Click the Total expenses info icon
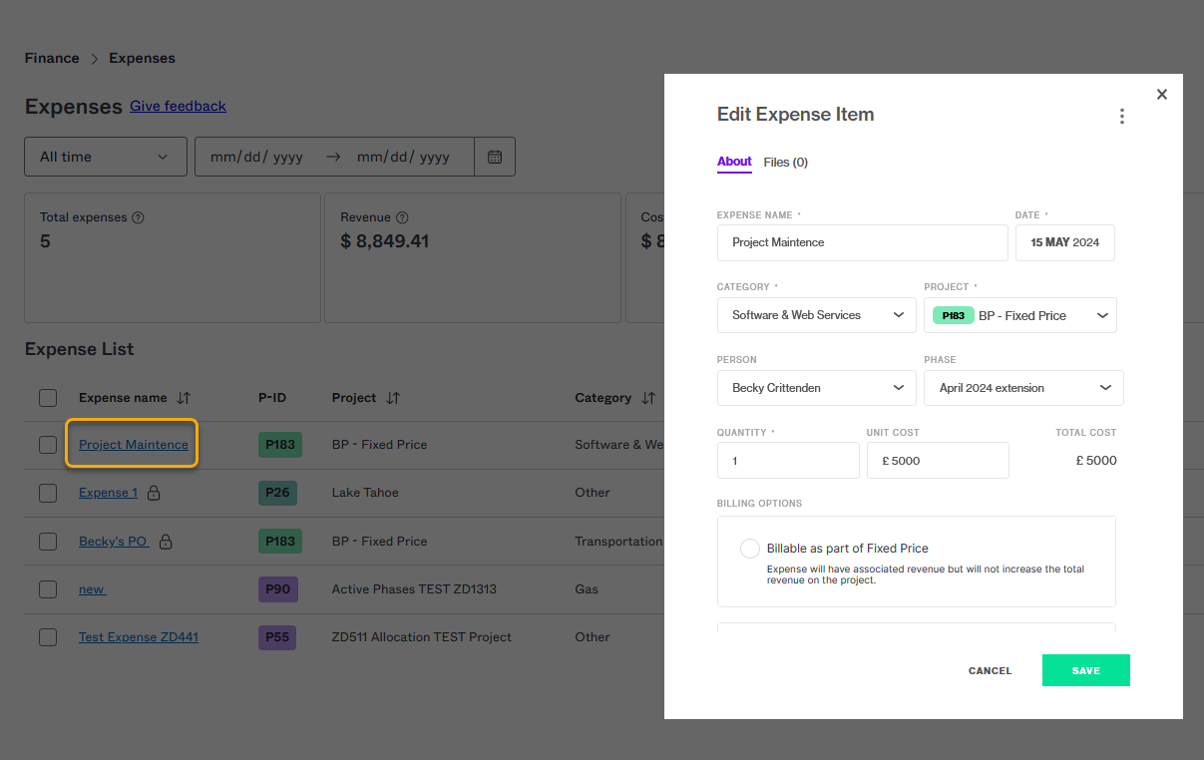Screen dimensions: 1204x760 pyautogui.click(x=139, y=217)
